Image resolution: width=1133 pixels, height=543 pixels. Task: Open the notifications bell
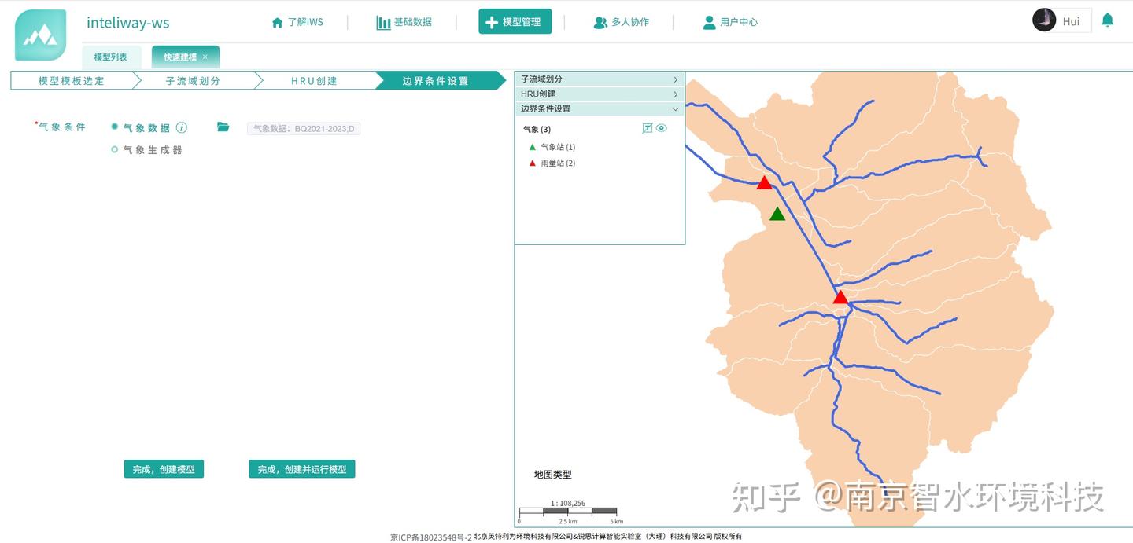click(x=1107, y=20)
